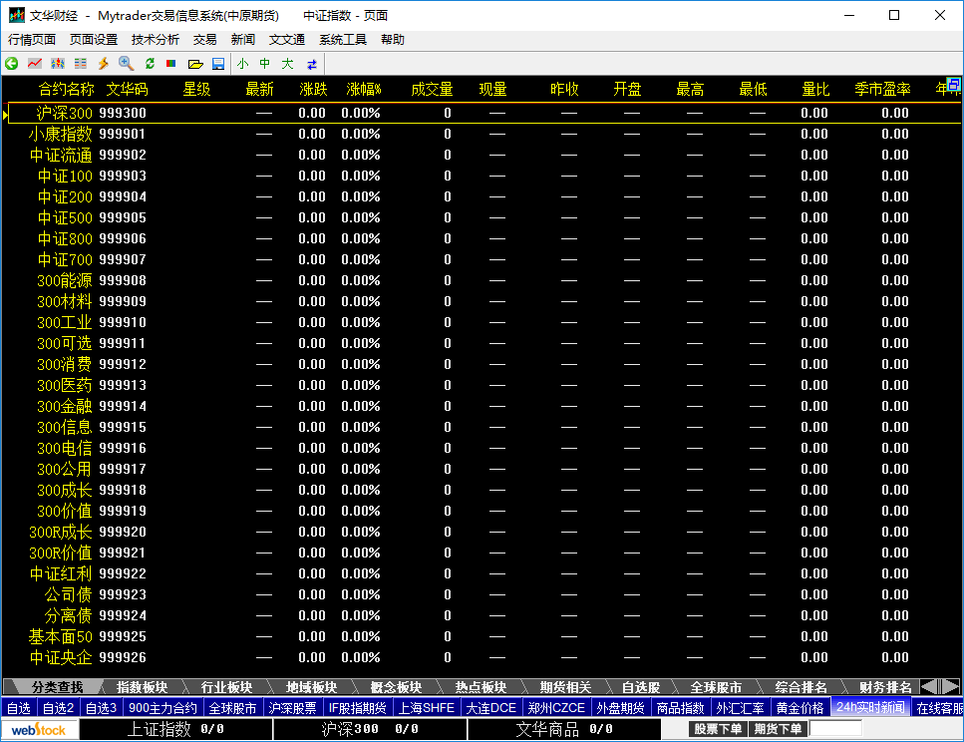964x742 pixels.
Task: Open the red-green-blue color settings icon
Action: pos(171,64)
